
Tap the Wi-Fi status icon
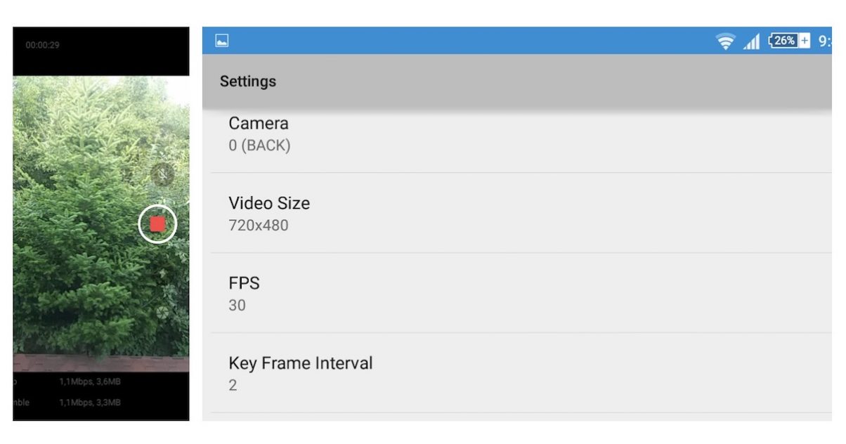(725, 41)
